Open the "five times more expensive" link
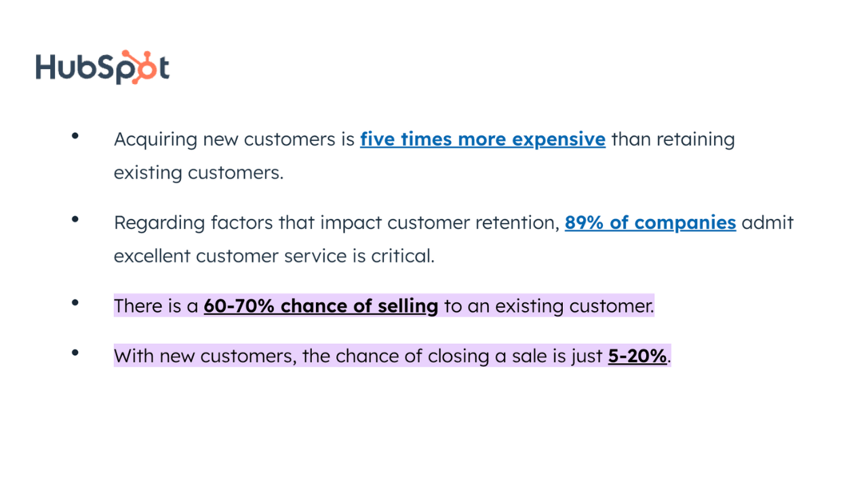This screenshot has height=488, width=868. 483,139
